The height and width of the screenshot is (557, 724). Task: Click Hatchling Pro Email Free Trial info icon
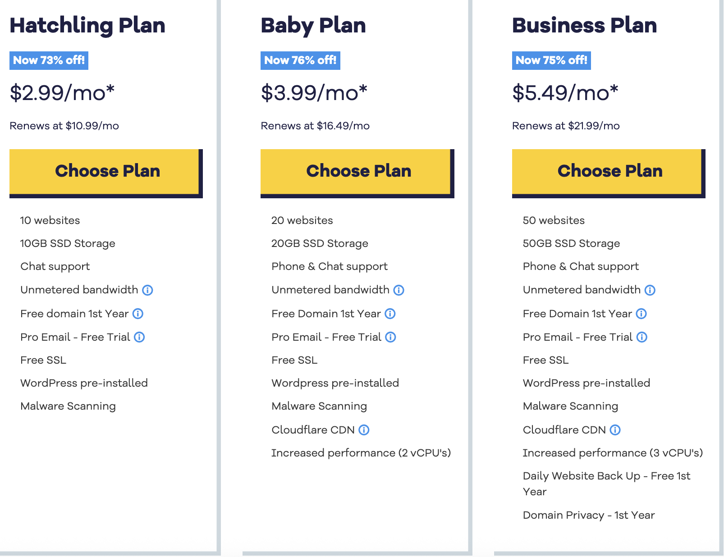(139, 337)
